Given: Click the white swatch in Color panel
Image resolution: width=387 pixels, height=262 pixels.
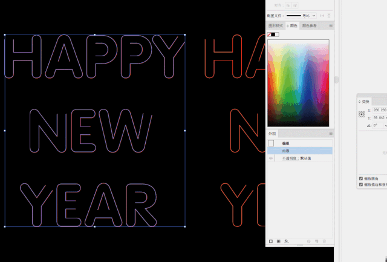Looking at the screenshot, I should click(x=277, y=34).
